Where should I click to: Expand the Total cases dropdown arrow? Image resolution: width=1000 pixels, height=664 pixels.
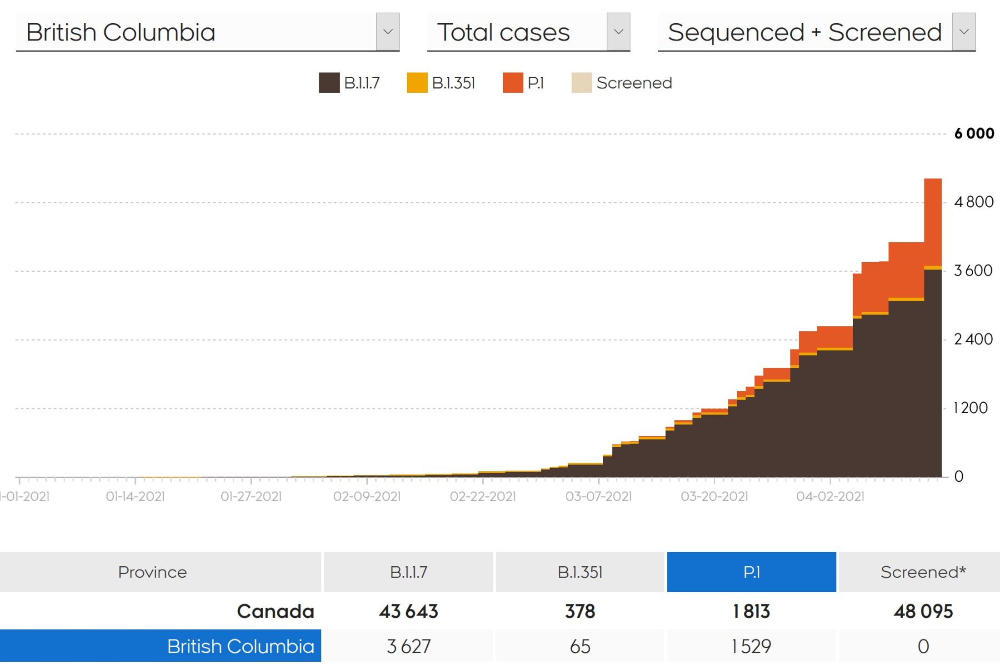point(618,32)
